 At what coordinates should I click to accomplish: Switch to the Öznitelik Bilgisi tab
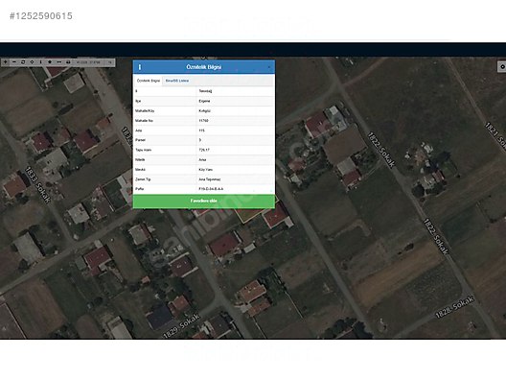149,81
